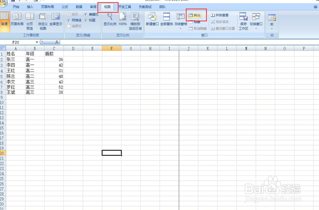Viewport: 319px width, 210px height.
Task: Select cell with value 36
Action: click(54, 59)
